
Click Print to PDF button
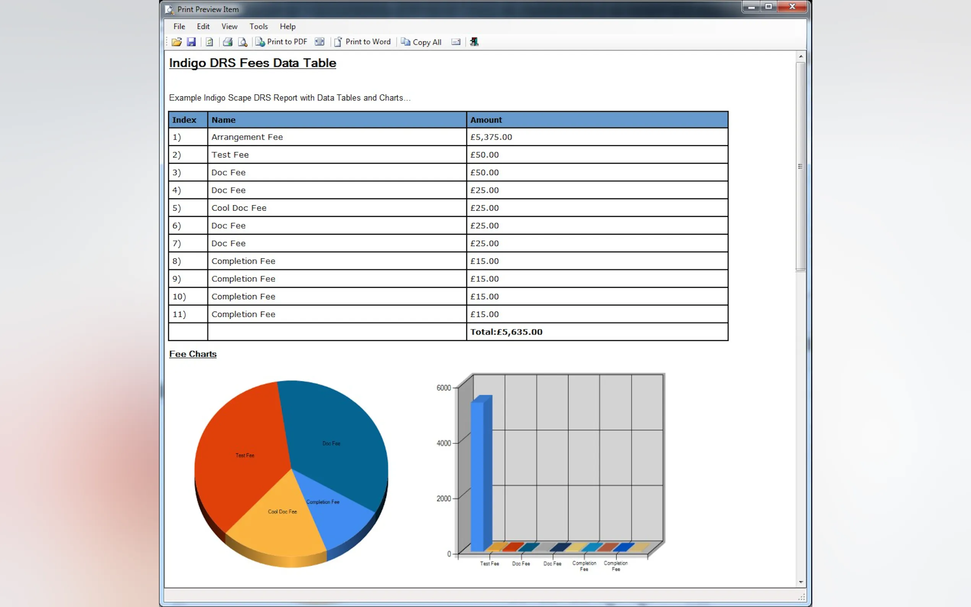(281, 42)
